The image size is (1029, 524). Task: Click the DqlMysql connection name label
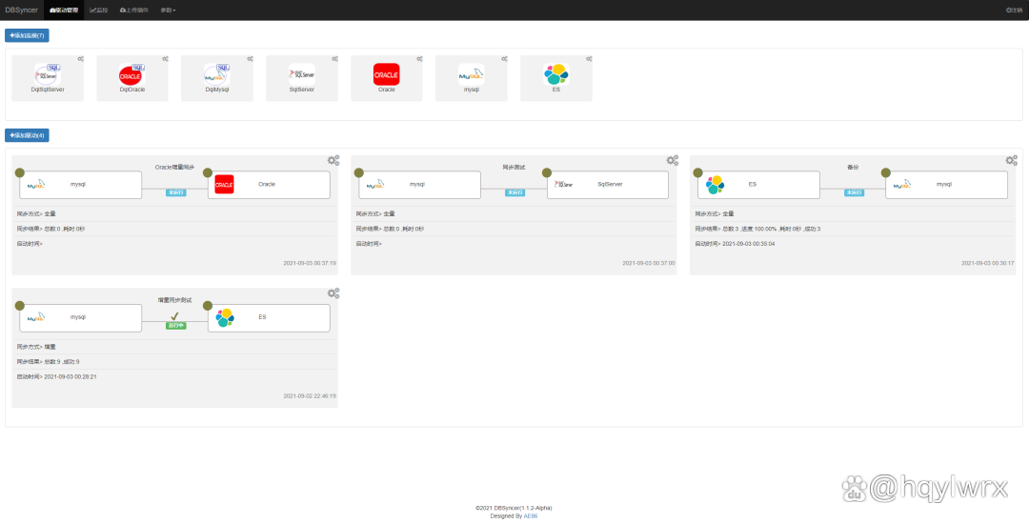coord(216,90)
